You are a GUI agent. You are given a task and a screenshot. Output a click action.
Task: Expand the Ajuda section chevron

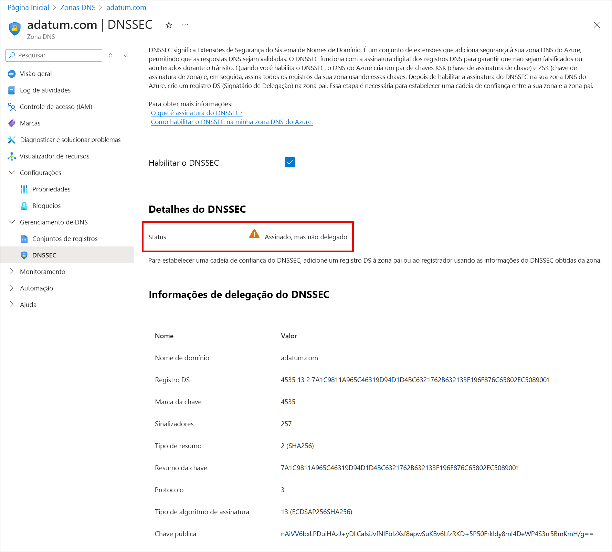click(x=12, y=305)
